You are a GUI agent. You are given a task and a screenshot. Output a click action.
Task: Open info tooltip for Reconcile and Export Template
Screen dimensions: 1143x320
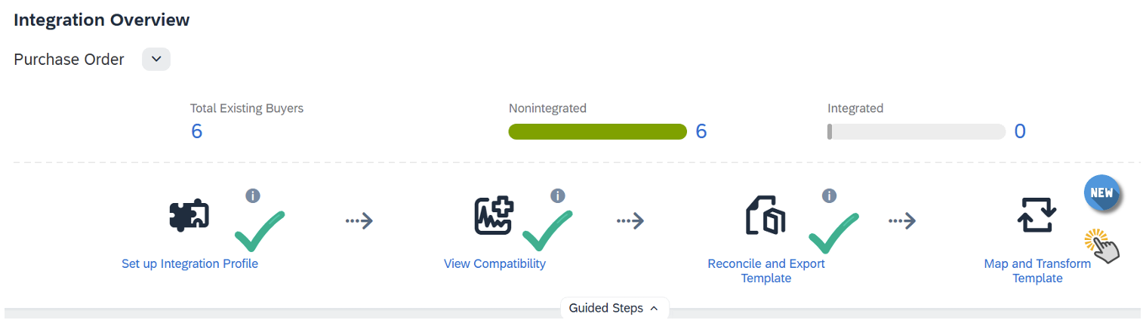(x=829, y=195)
